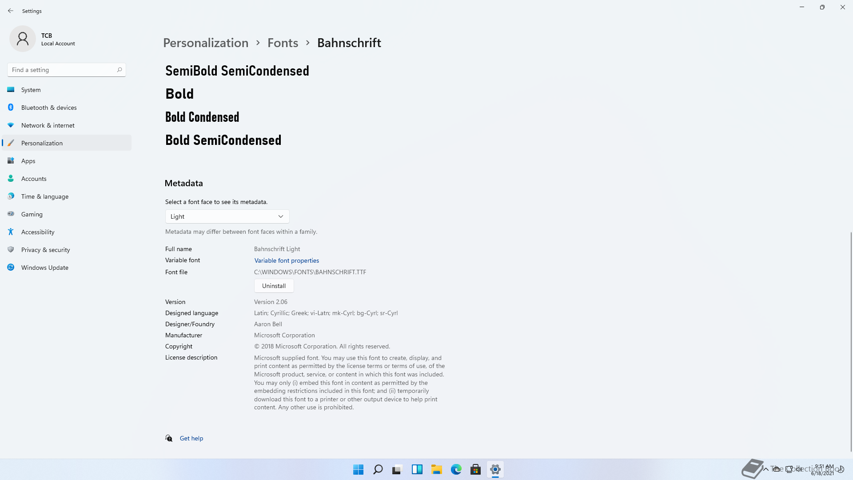The height and width of the screenshot is (480, 853).
Task: Click the Aaron Bell designer value
Action: tap(268, 324)
